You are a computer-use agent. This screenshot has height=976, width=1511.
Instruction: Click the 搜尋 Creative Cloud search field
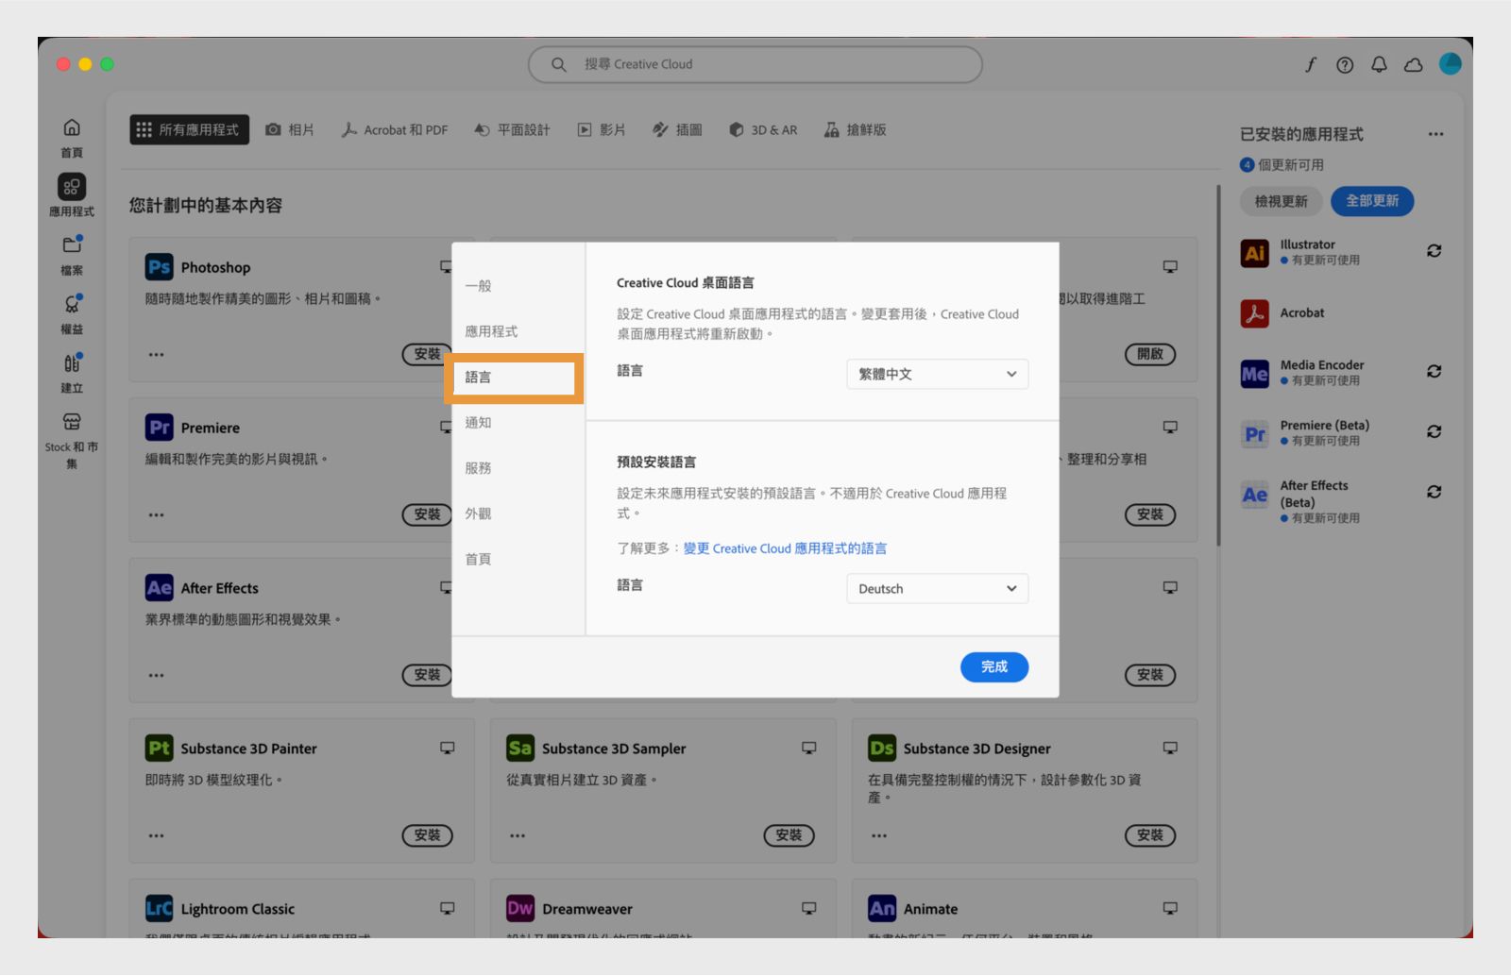coord(755,64)
